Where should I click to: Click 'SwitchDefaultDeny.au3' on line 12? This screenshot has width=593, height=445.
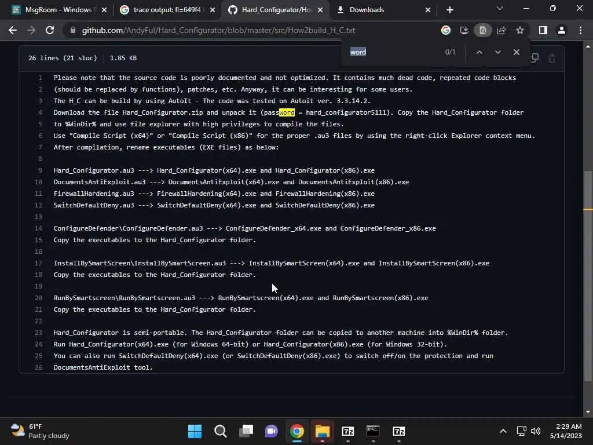pyautogui.click(x=94, y=205)
